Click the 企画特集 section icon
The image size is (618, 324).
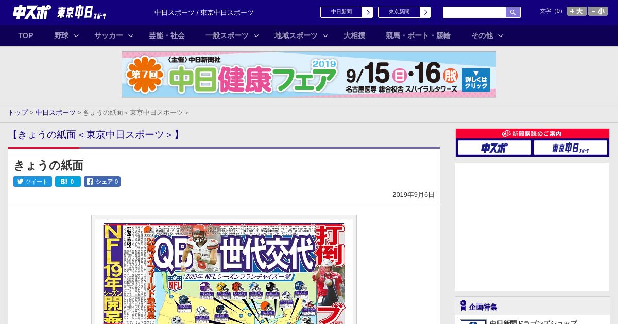point(463,306)
